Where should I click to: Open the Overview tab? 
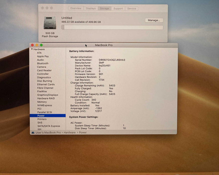click(76, 8)
